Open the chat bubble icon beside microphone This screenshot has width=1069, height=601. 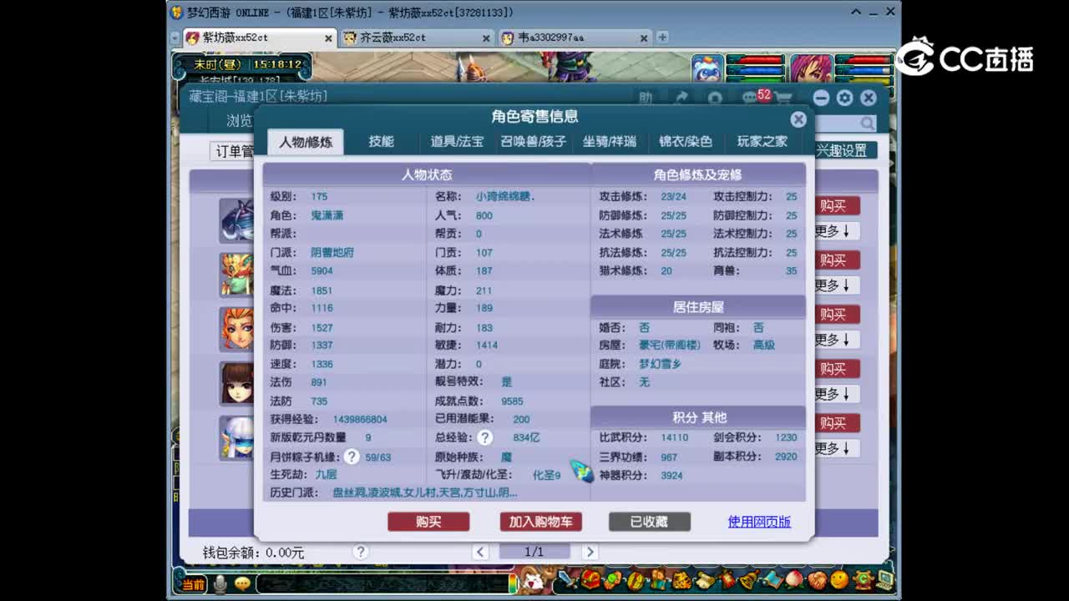coord(242,584)
